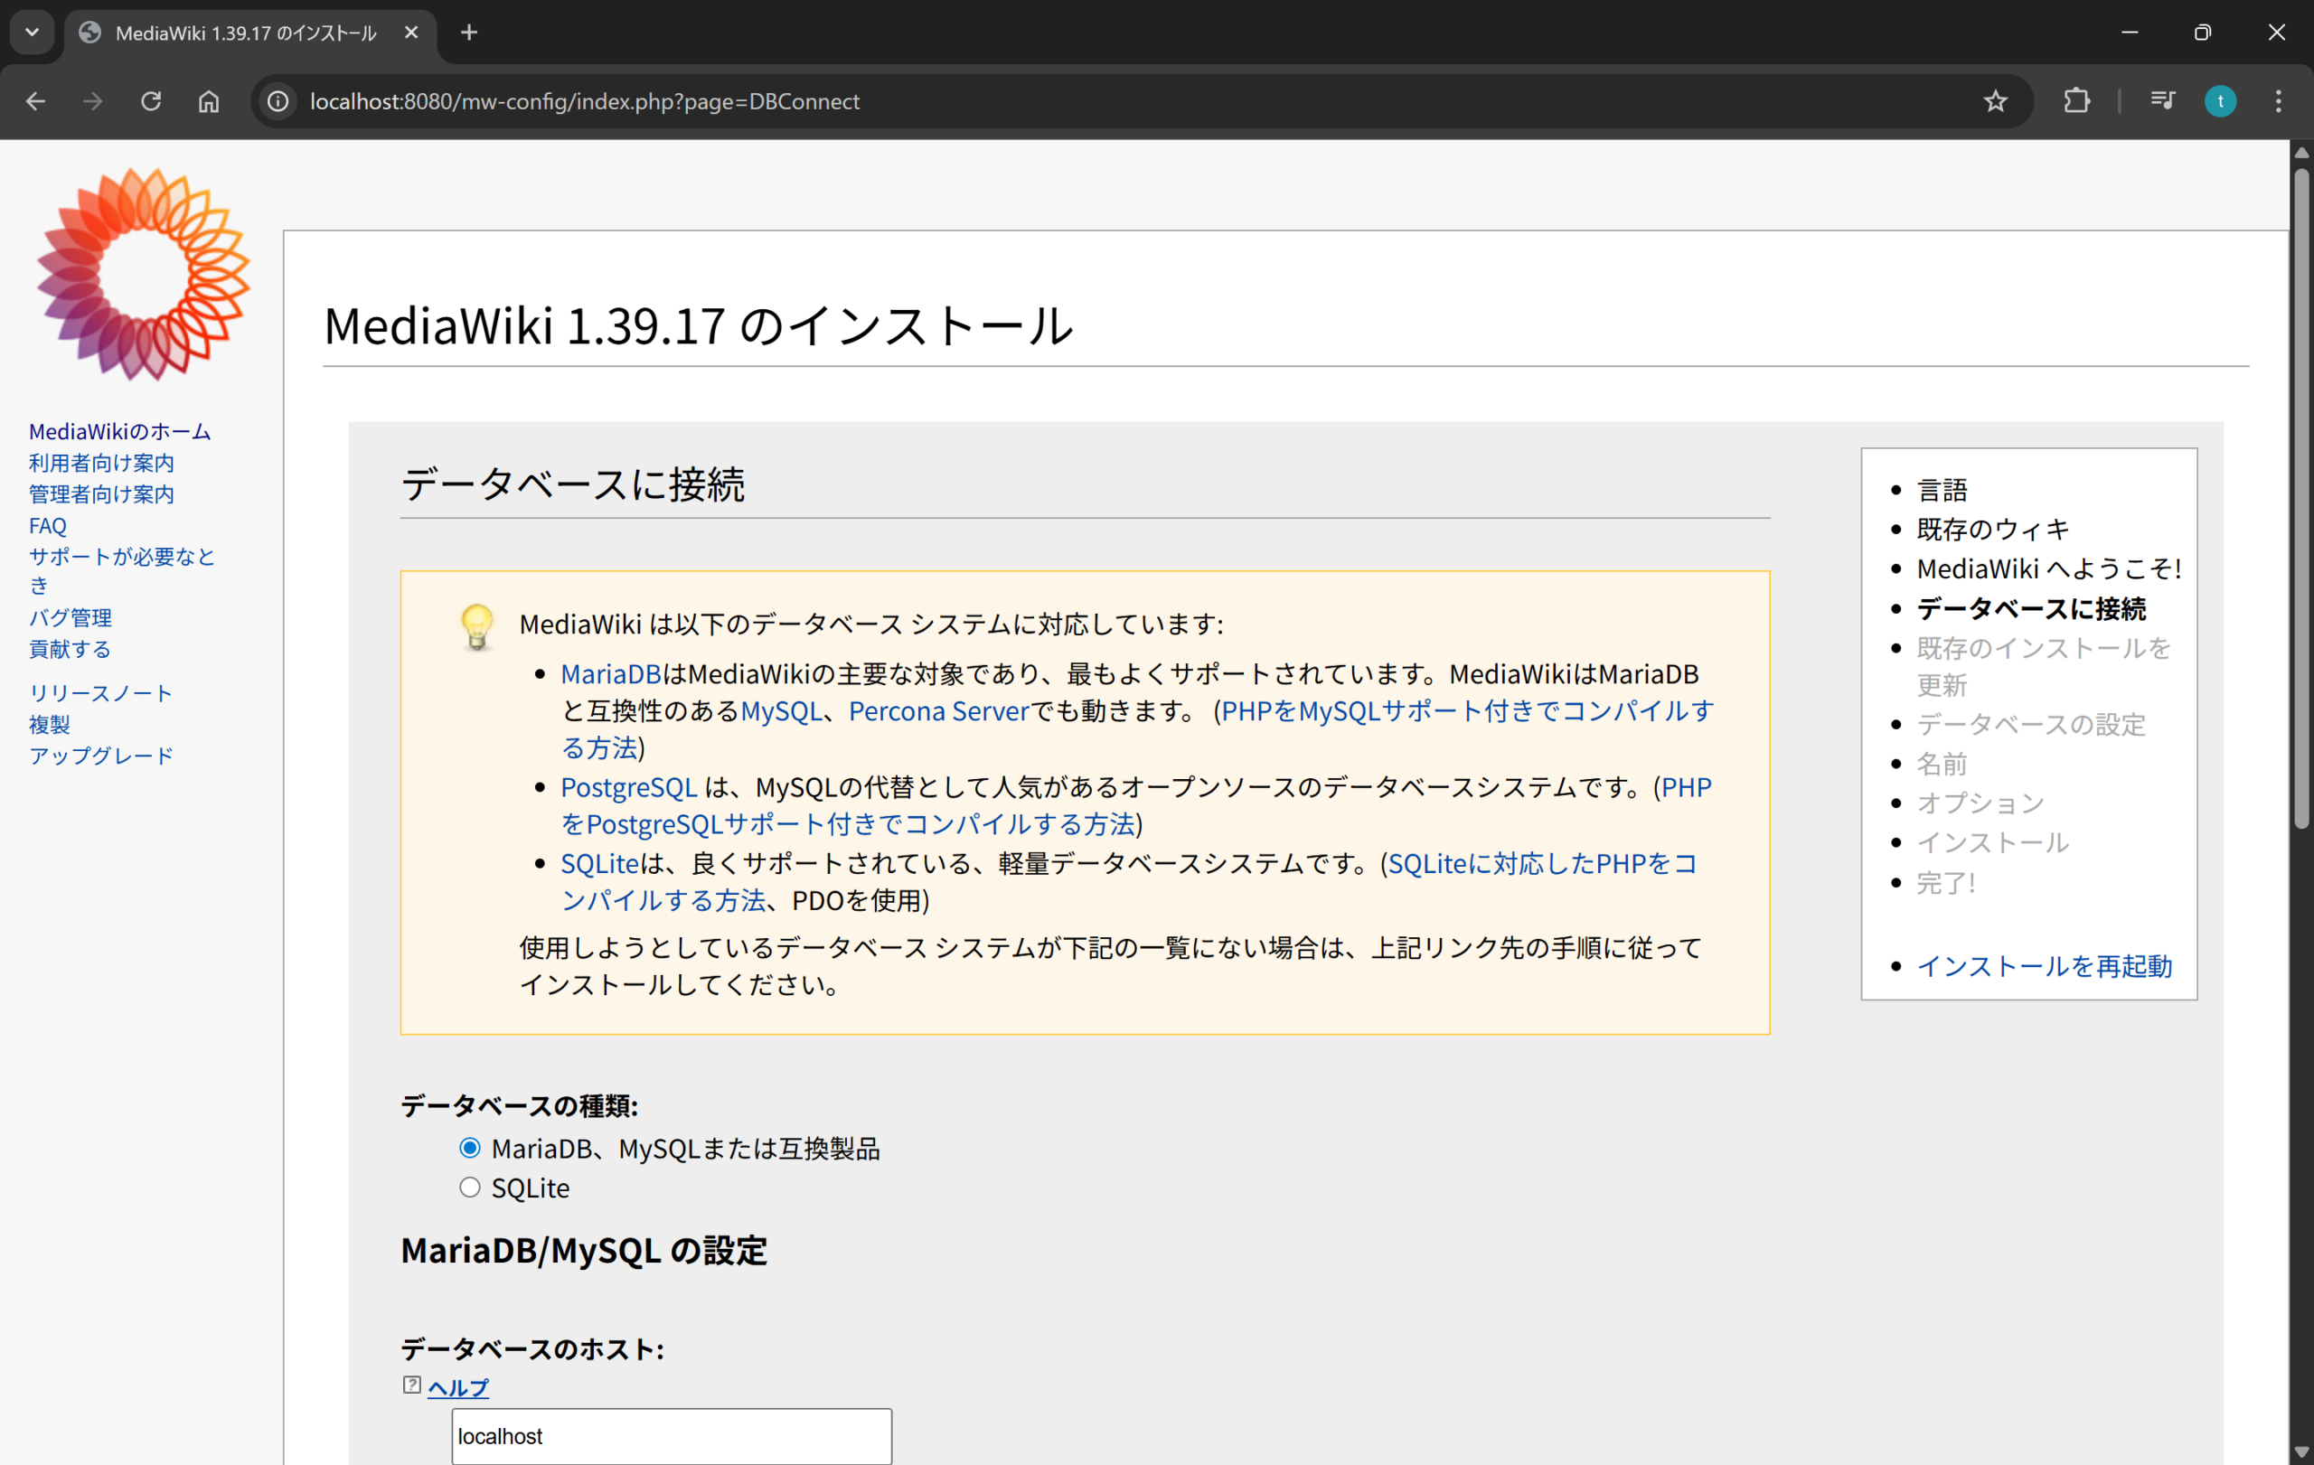
Task: Bookmark page with the star icon
Action: point(1995,101)
